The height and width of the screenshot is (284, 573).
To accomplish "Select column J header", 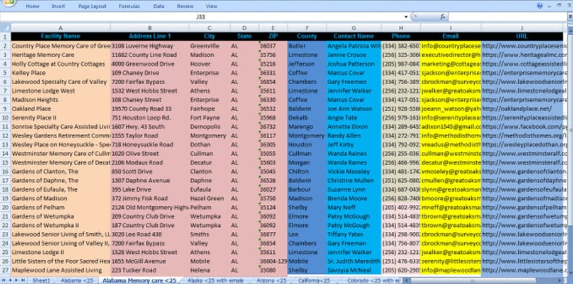I will [522, 28].
